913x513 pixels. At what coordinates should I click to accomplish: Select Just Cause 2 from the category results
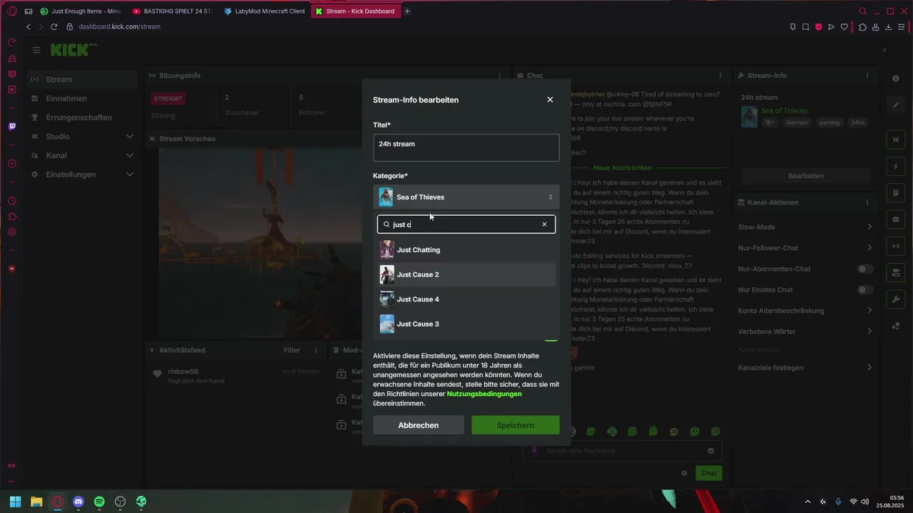pyautogui.click(x=466, y=275)
